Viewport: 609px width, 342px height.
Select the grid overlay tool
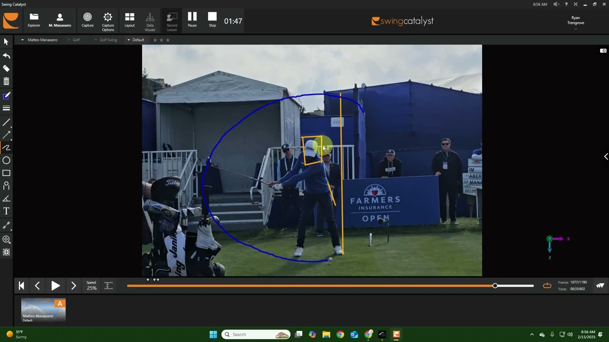click(x=6, y=252)
